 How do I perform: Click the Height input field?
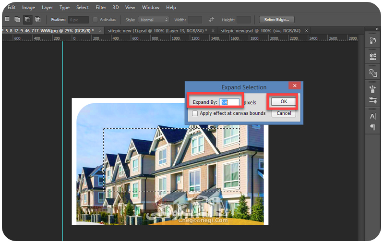pos(243,20)
